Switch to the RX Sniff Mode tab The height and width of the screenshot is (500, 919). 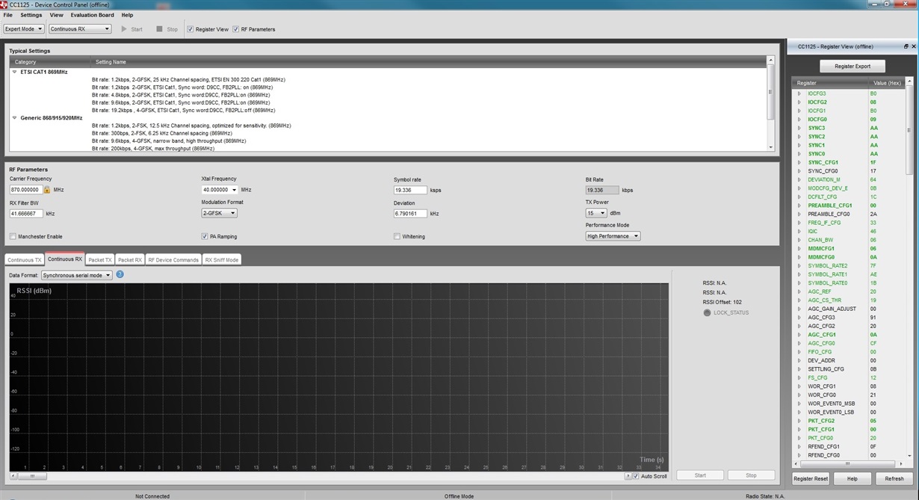click(222, 259)
